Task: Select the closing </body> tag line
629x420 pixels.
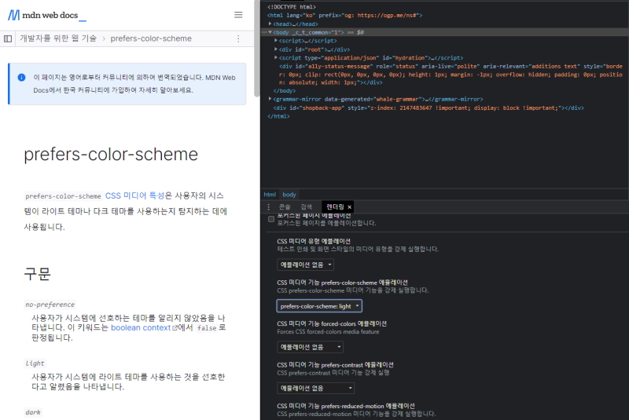Action: coord(285,91)
